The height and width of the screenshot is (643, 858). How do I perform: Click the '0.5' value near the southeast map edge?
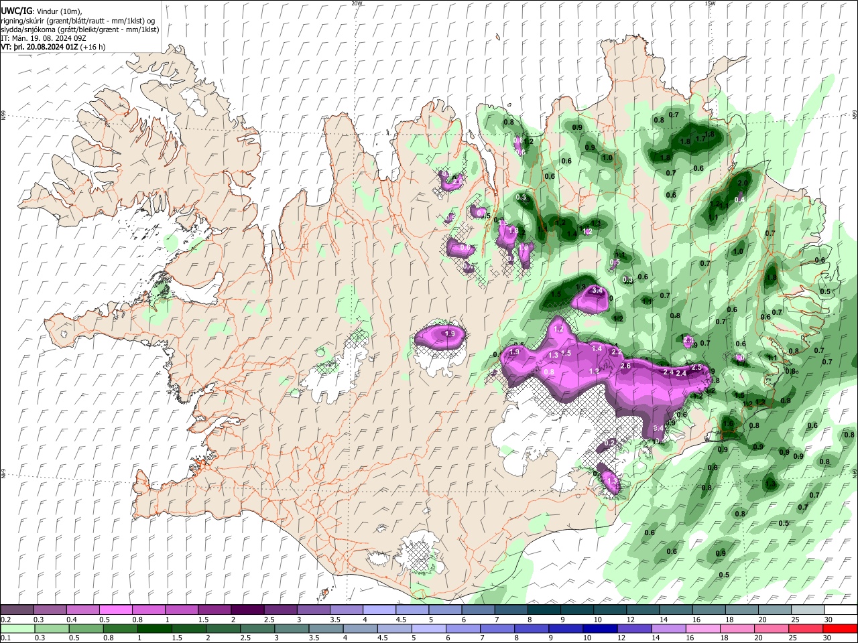pyautogui.click(x=724, y=575)
